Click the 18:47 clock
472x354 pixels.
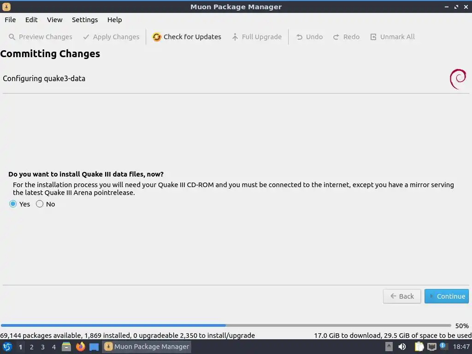[461, 347]
